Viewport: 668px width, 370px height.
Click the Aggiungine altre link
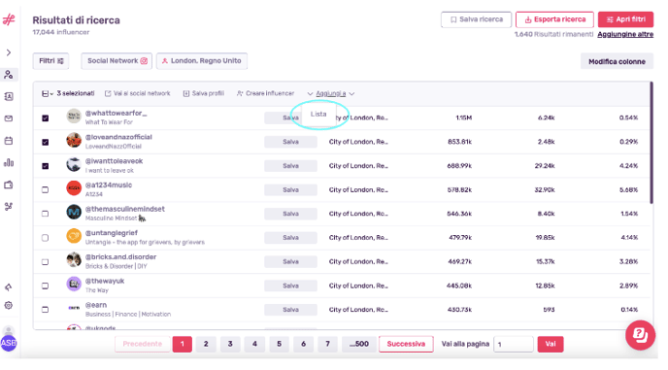pyautogui.click(x=625, y=35)
